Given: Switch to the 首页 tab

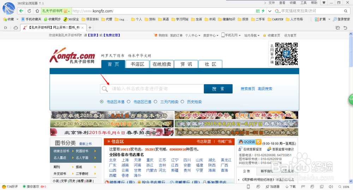Looking at the screenshot, I should click(113, 64).
